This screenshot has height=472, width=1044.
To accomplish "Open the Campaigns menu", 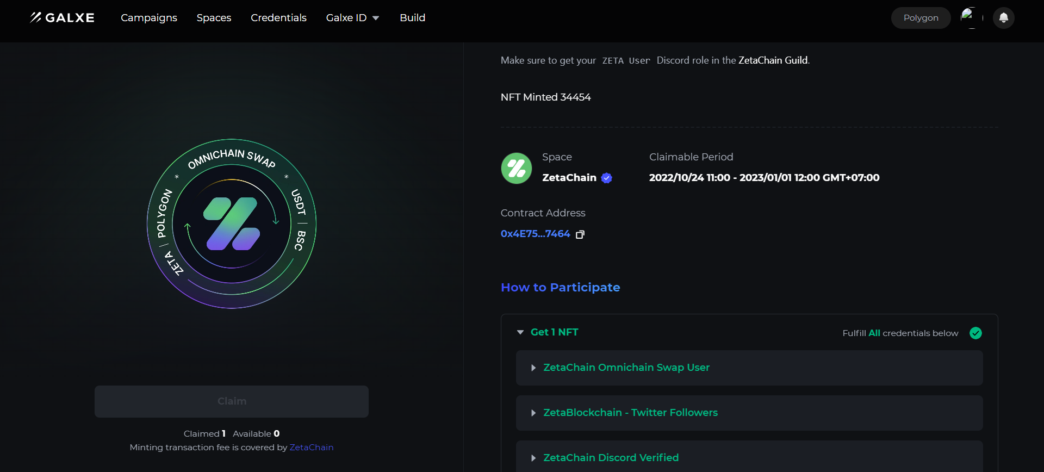I will click(149, 18).
